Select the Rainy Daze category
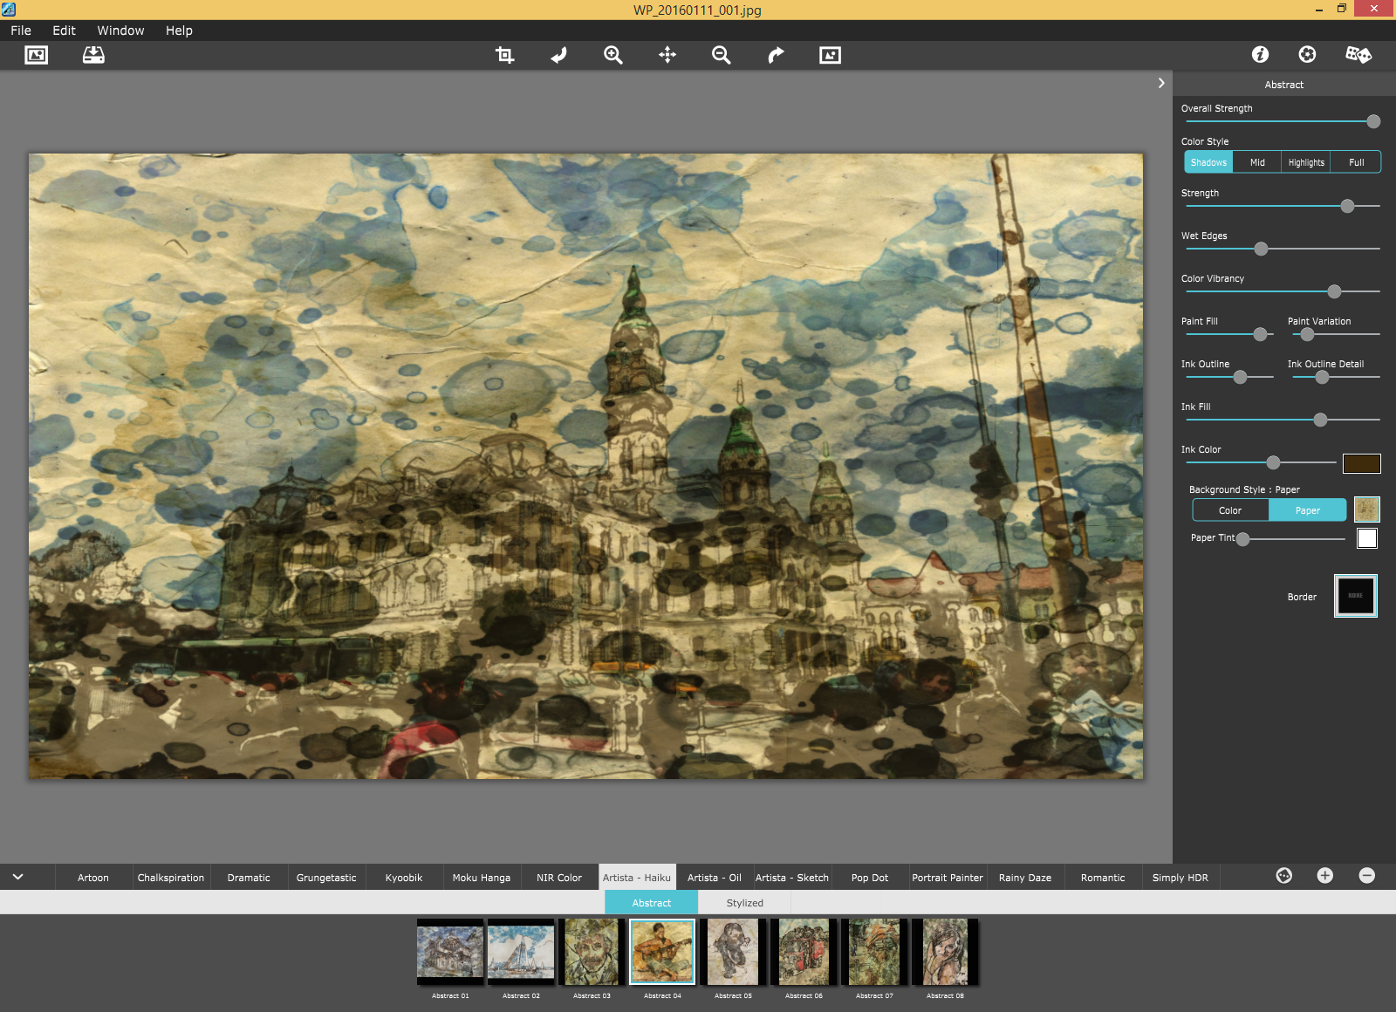Image resolution: width=1396 pixels, height=1012 pixels. coord(1025,878)
